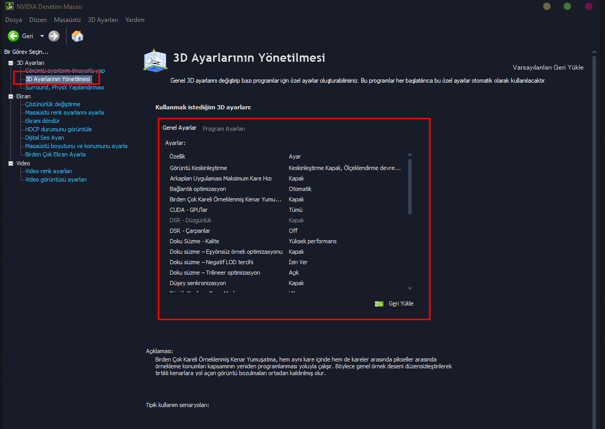Open Dijital Ses Ayarı page
This screenshot has width=605, height=429.
pos(45,138)
